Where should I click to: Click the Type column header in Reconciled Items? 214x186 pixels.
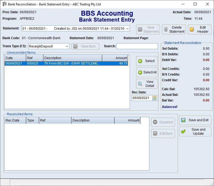[33, 120]
